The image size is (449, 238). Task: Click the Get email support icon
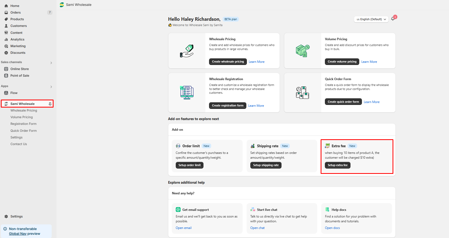click(178, 210)
